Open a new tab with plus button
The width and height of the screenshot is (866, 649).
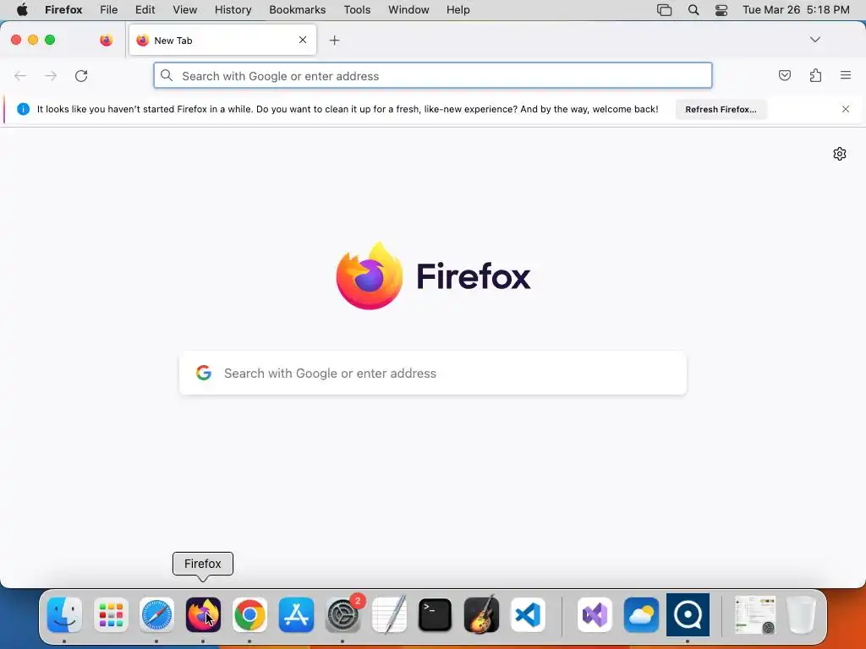(x=334, y=41)
